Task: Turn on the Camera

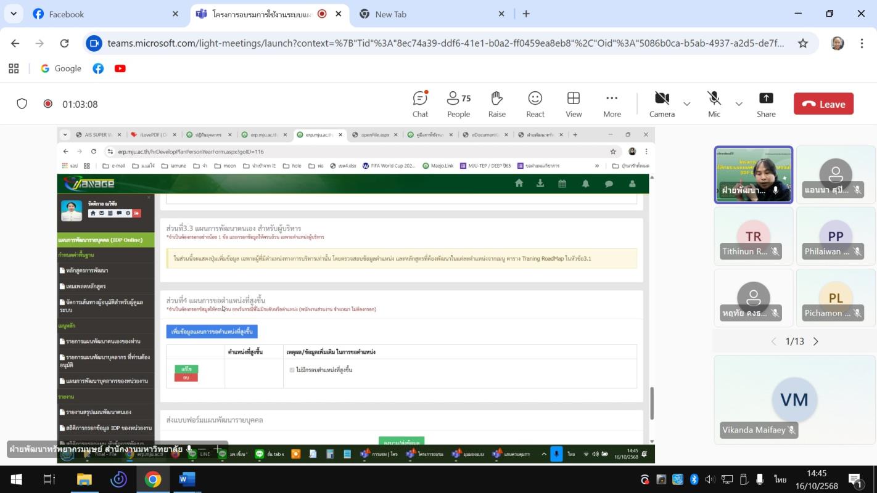Action: (x=662, y=104)
